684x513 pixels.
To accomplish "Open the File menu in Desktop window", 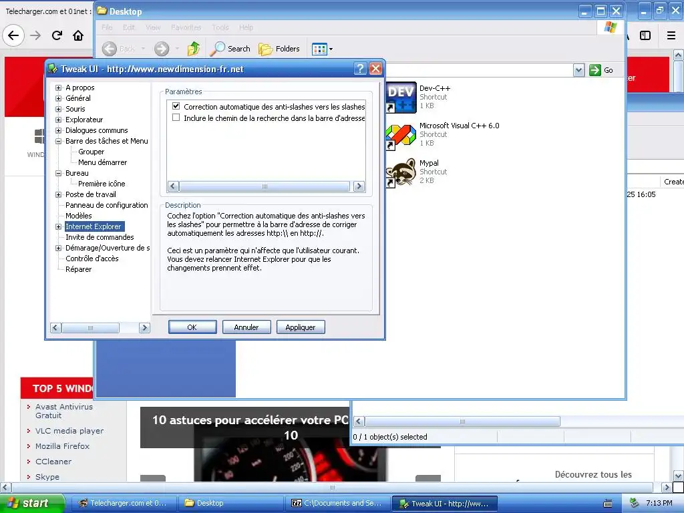I will [x=107, y=27].
